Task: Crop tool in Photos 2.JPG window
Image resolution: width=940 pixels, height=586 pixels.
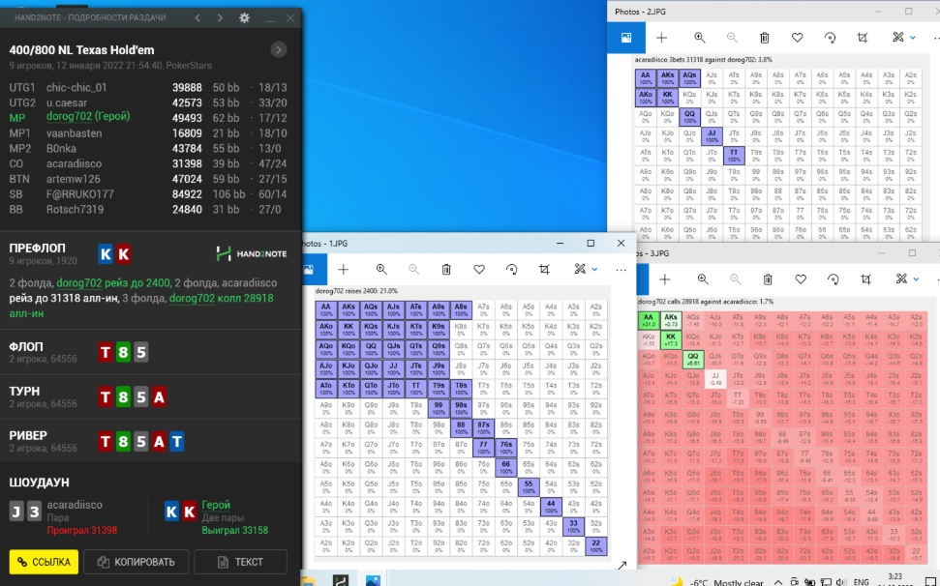Action: coord(862,38)
